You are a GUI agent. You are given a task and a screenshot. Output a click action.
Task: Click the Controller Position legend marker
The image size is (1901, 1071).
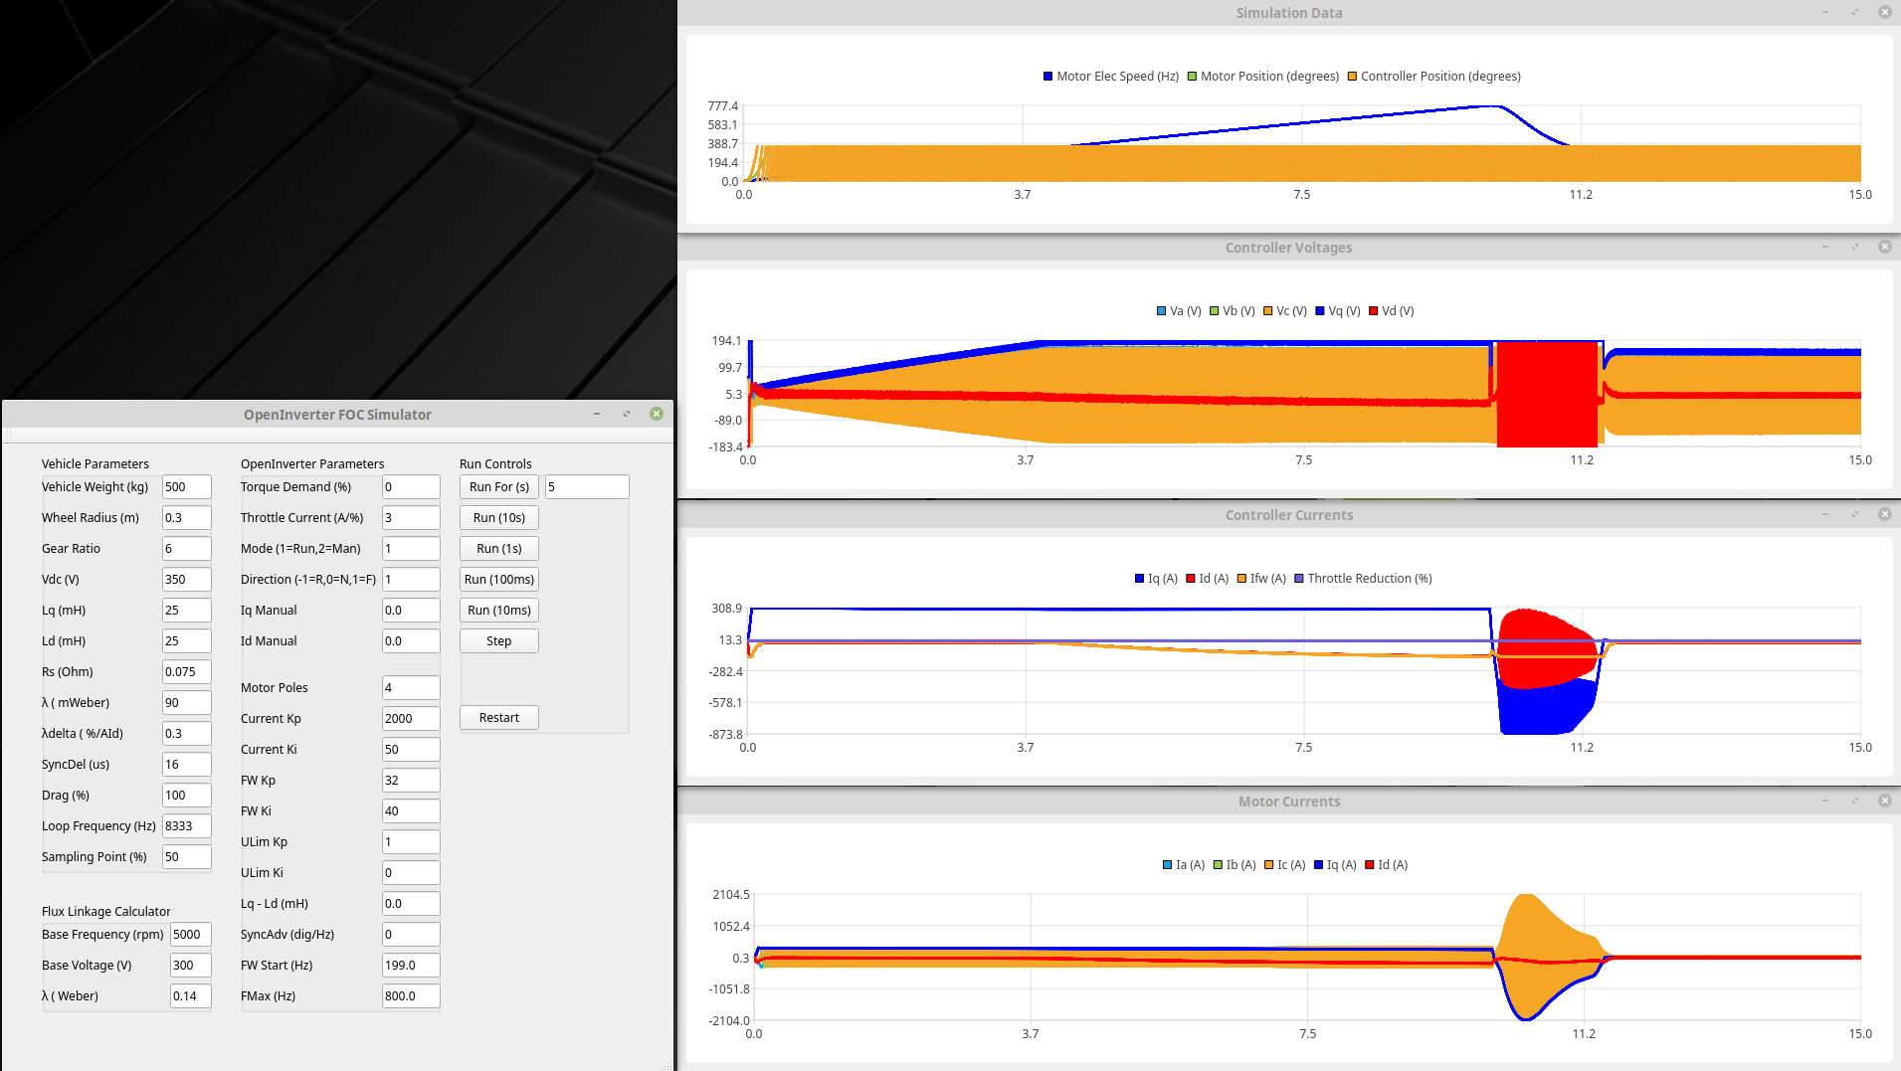coord(1352,77)
